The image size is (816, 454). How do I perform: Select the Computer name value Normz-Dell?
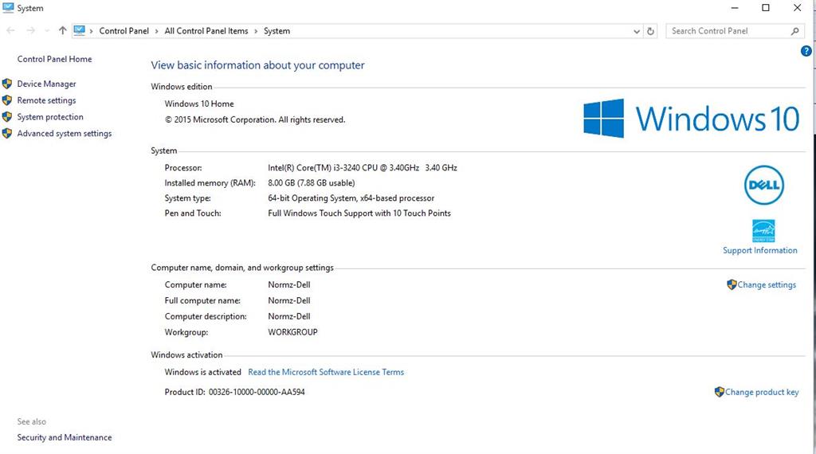coord(288,285)
